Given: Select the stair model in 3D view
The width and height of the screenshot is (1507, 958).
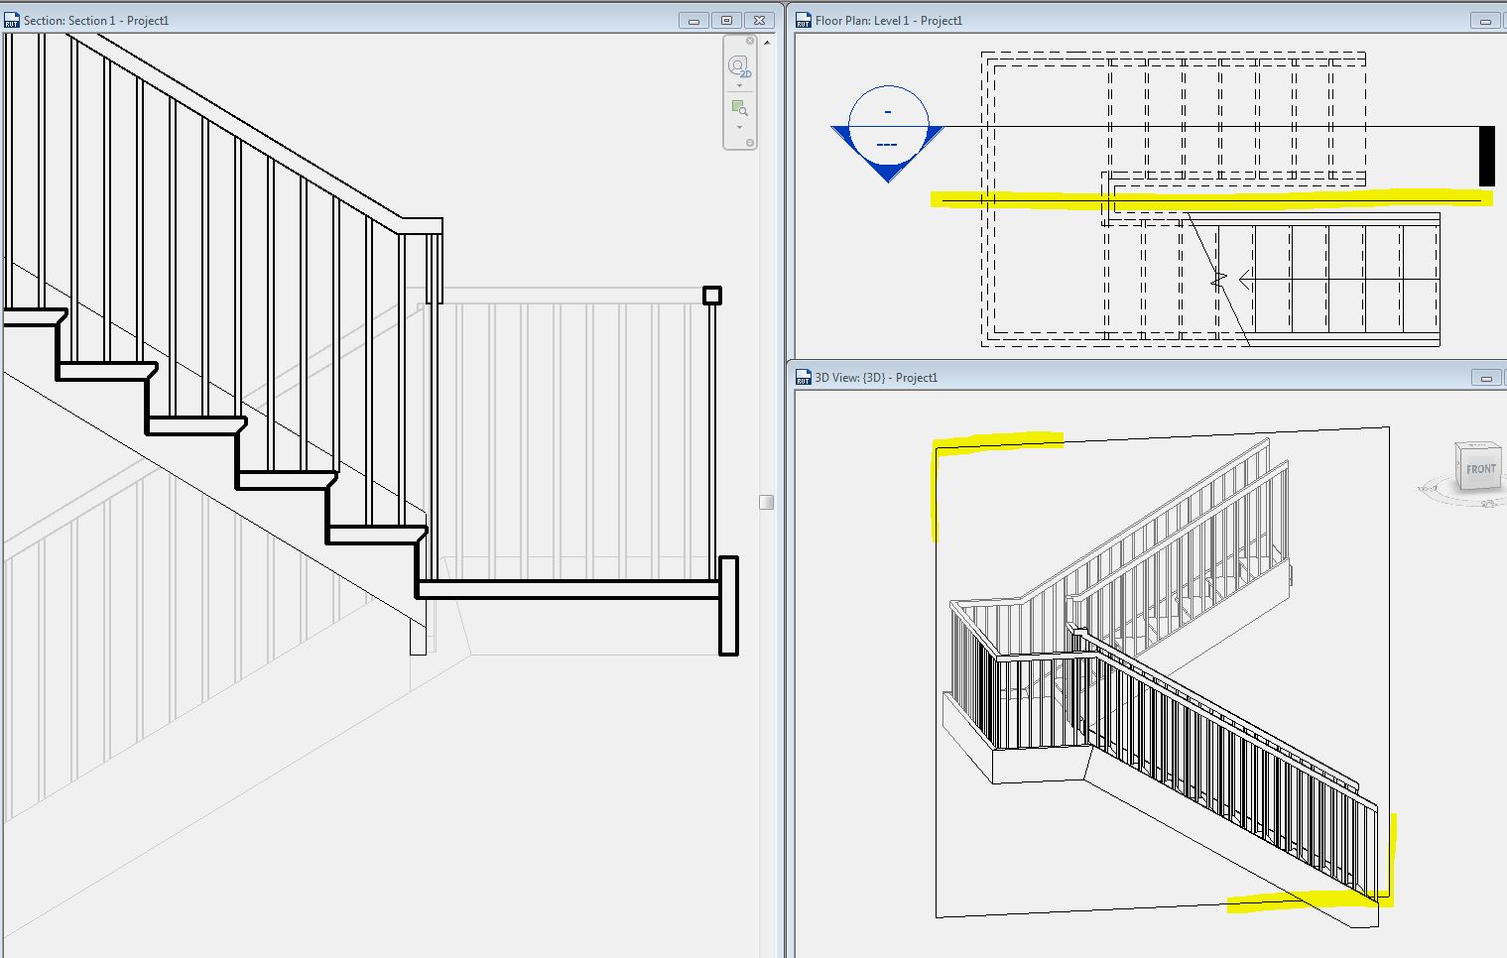Looking at the screenshot, I should click(x=1161, y=684).
